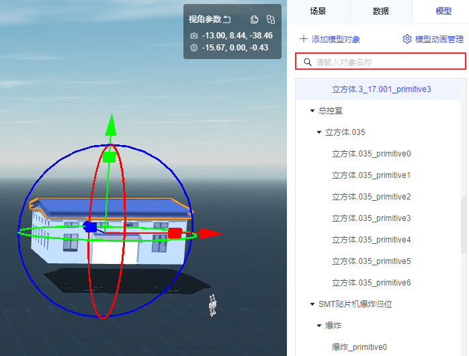Select the red X-axis scale square handle

(x=175, y=233)
